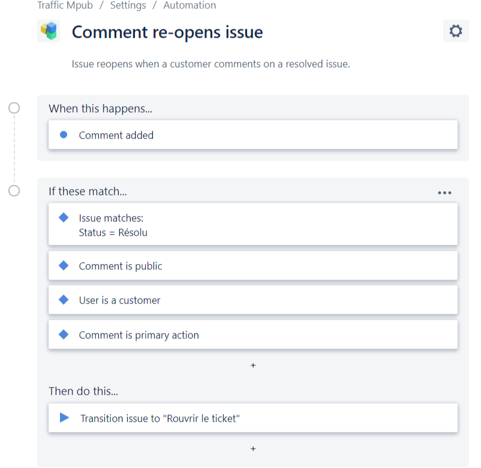Click the diamond beside Comment is primary action

(x=64, y=334)
